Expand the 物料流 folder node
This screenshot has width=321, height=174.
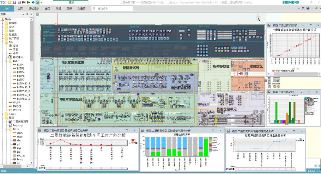pos(3,23)
